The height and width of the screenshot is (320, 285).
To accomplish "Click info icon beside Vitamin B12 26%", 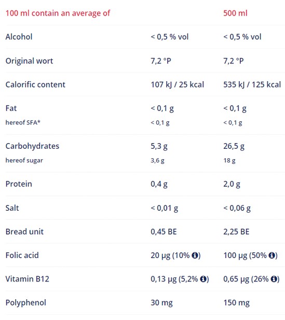I will 274,279.
